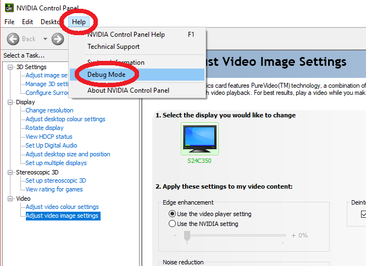Choose Technical Support from Help menu
Image resolution: width=366 pixels, height=266 pixels.
click(x=138, y=47)
